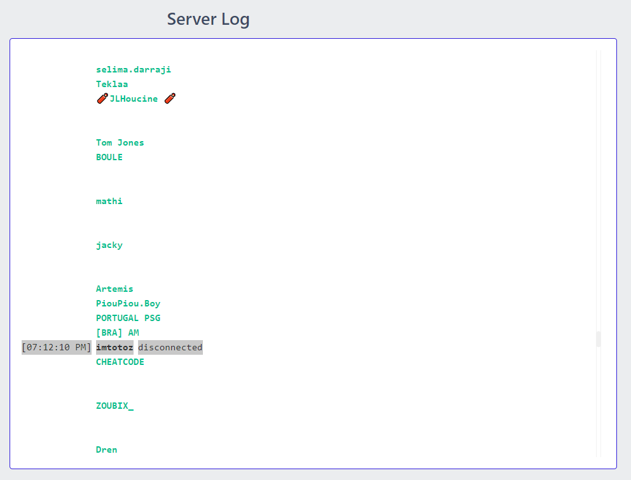Image resolution: width=631 pixels, height=480 pixels.
Task: Click the highlighted imtotoz username
Action: coord(114,347)
